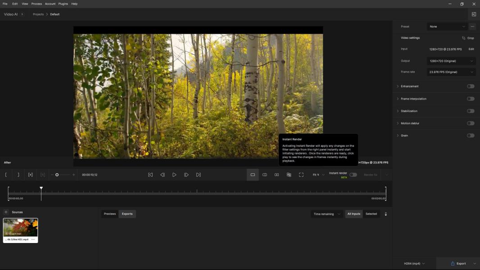The height and width of the screenshot is (270, 480).
Task: Show only Selected inputs
Action: point(371,214)
